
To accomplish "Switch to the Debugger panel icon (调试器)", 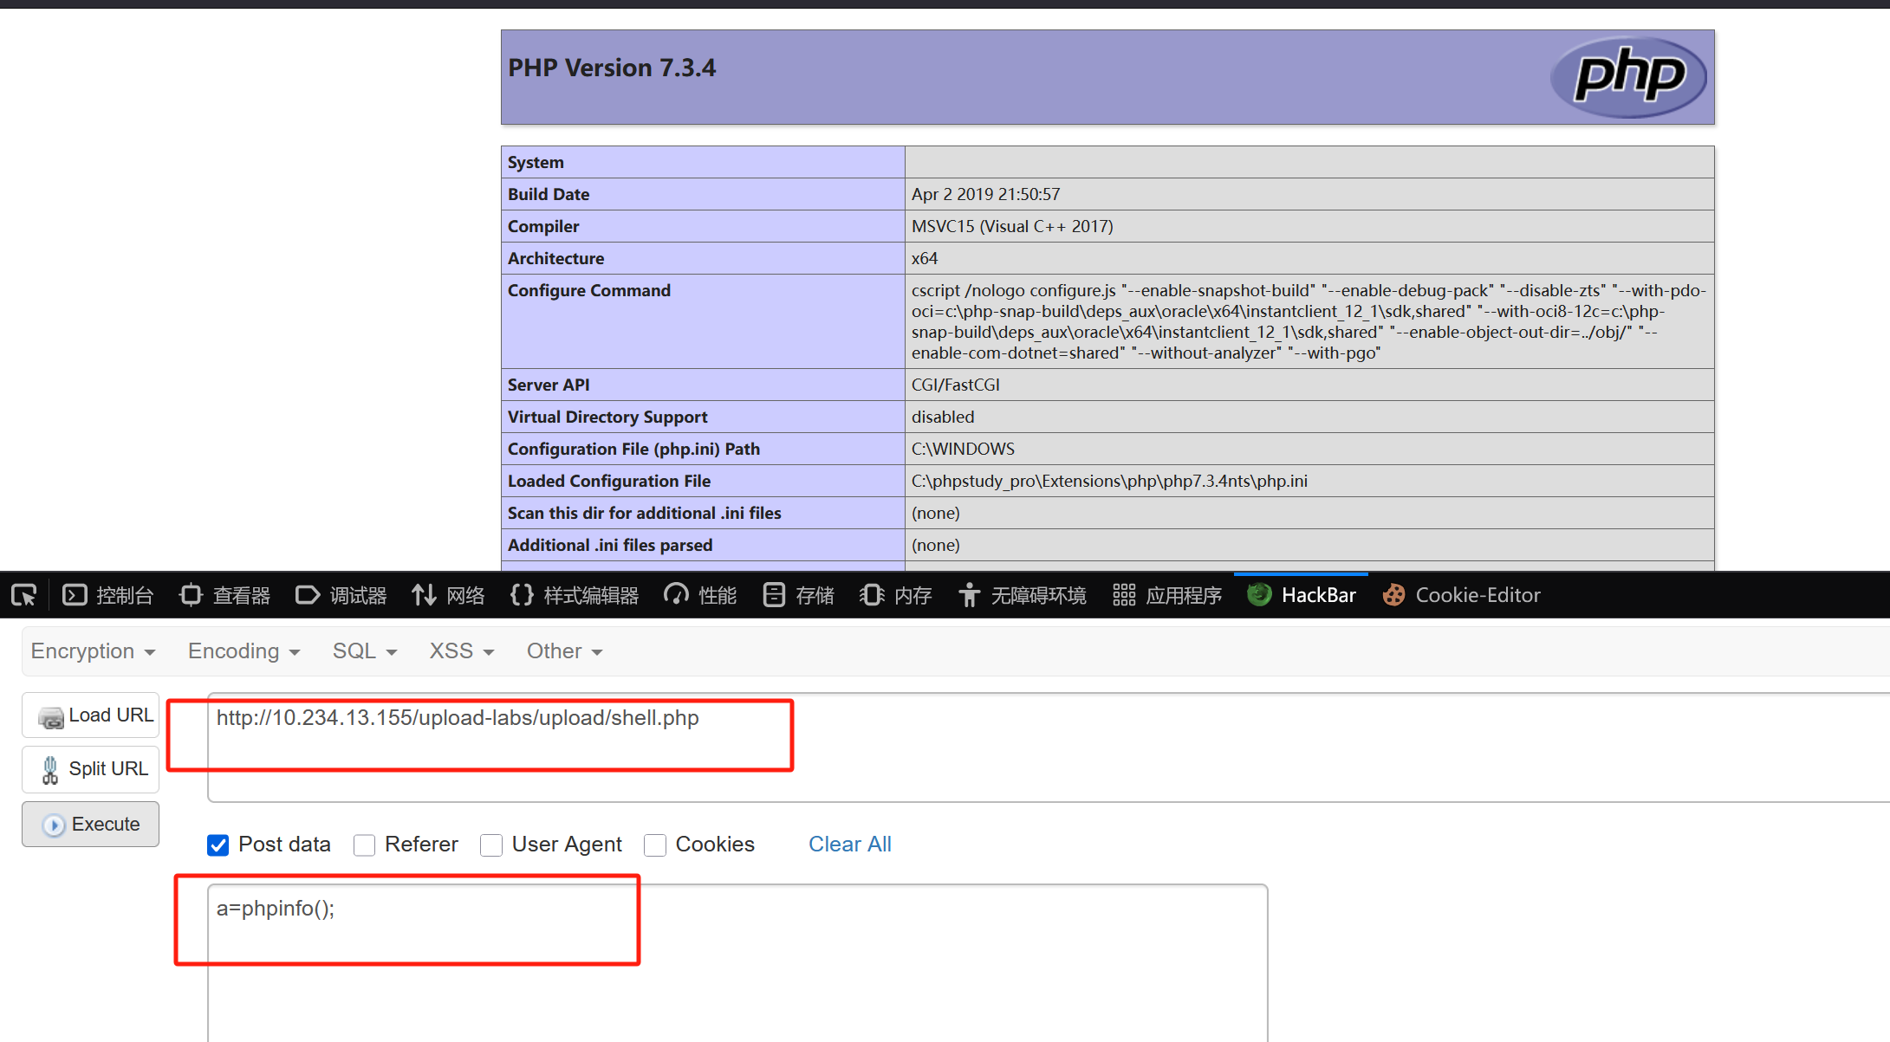I will click(308, 595).
